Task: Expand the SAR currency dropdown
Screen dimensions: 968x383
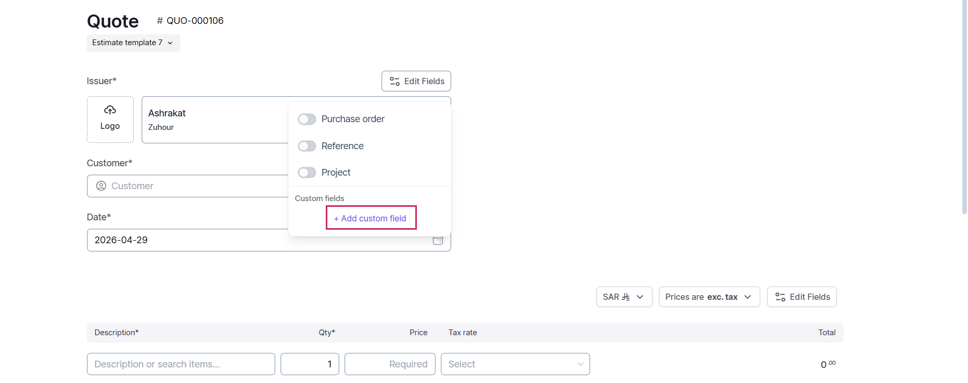Action: (x=623, y=297)
